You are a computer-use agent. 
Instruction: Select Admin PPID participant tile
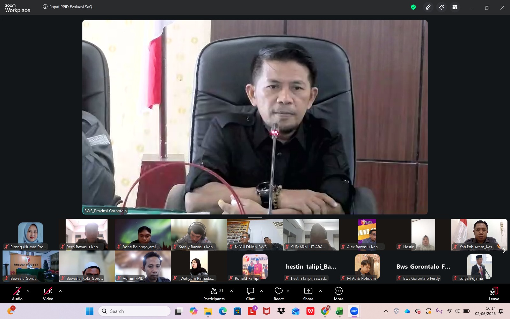143,266
